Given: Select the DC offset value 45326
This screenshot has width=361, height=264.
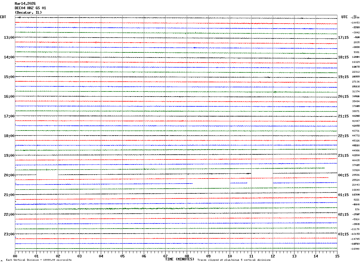Looking at the screenshot, I should 356,141.
